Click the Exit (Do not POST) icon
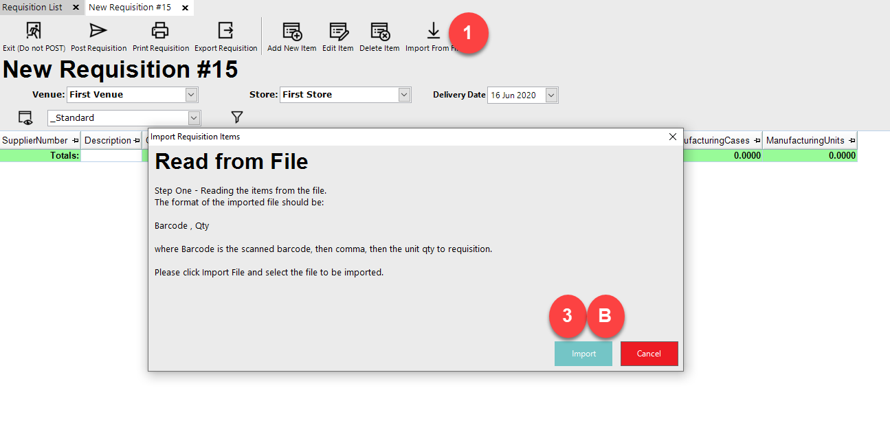Image resolution: width=890 pixels, height=432 pixels. coord(33,31)
